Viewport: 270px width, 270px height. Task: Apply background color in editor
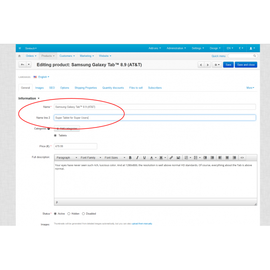coord(161,157)
